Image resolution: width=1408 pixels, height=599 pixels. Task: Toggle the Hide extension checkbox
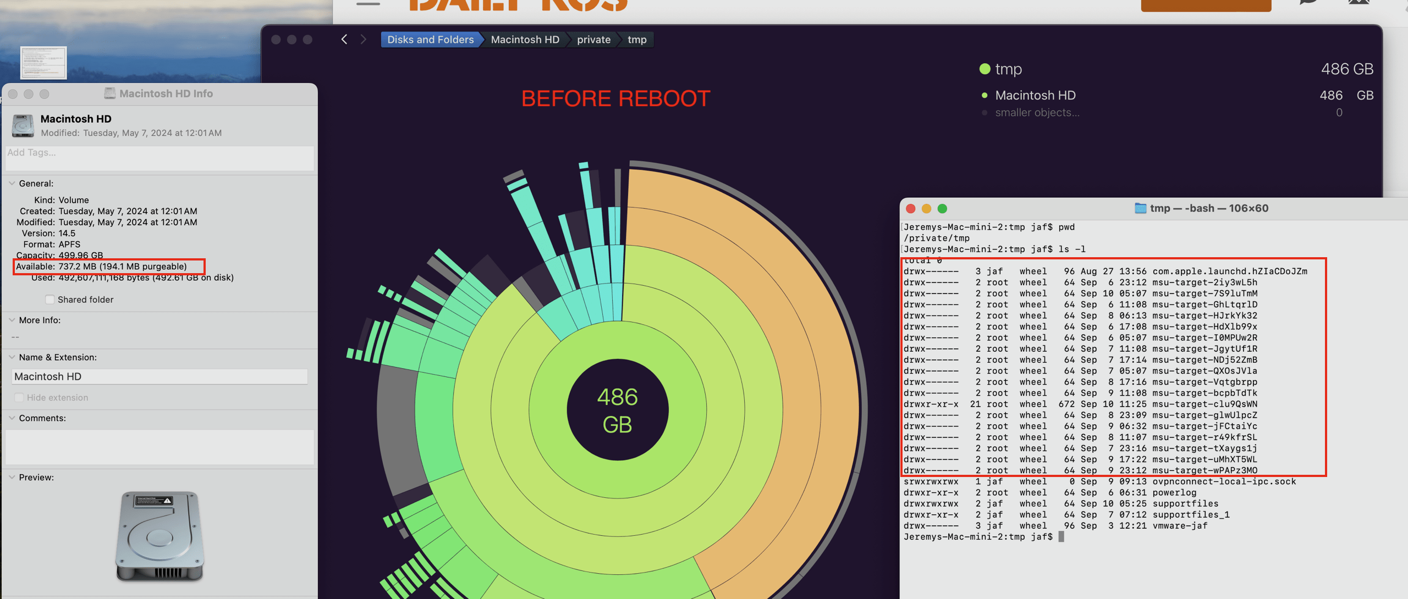pos(19,397)
